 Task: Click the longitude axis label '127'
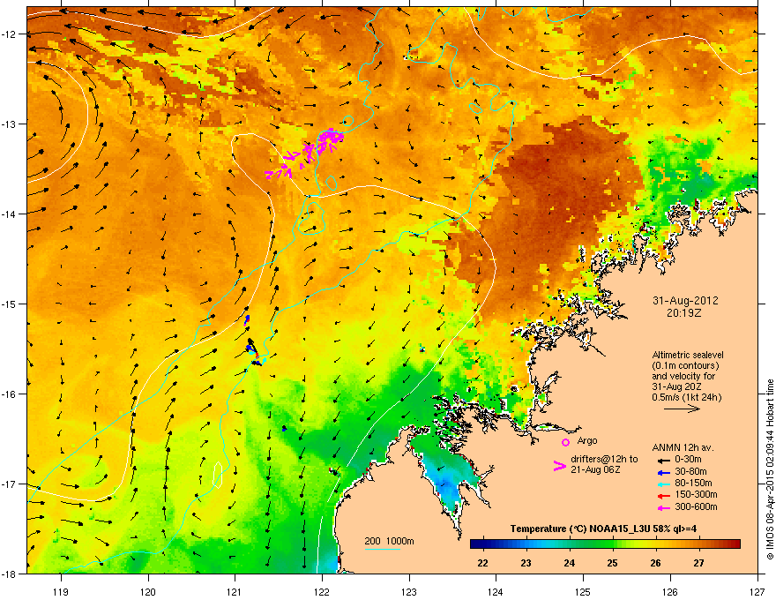tap(757, 591)
